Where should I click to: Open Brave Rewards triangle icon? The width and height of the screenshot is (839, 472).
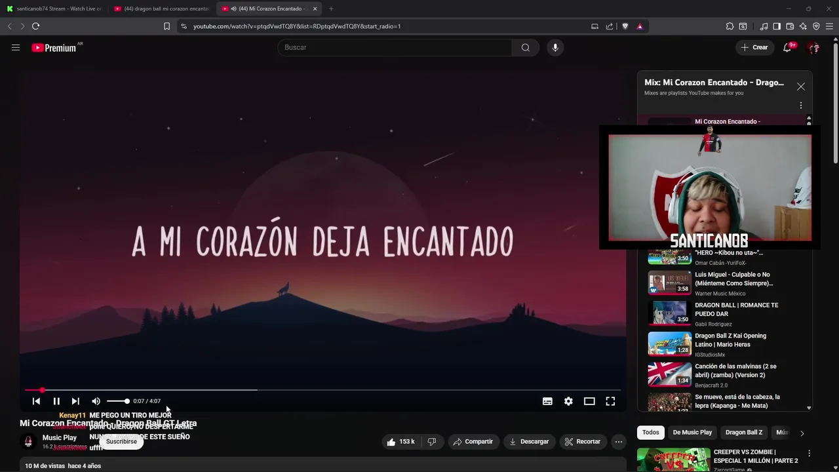pos(640,26)
